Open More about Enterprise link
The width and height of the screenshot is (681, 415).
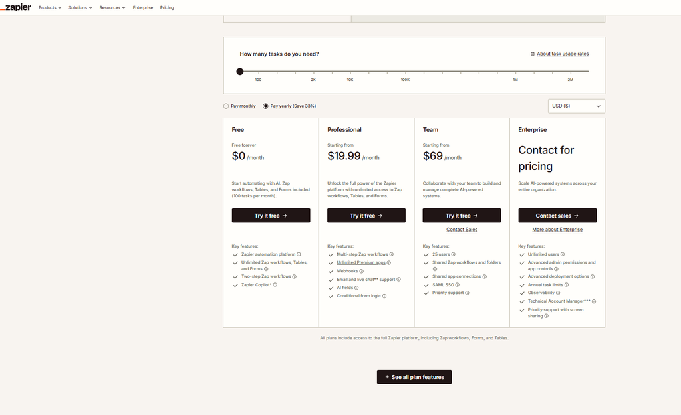[x=557, y=230]
